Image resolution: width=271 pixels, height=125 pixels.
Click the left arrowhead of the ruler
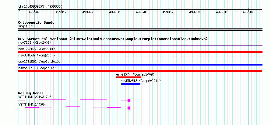tap(19, 9)
